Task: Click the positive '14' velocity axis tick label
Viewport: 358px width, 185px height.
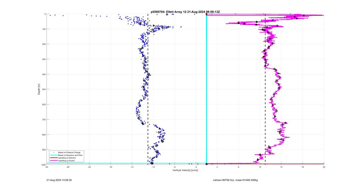Action: (281, 167)
